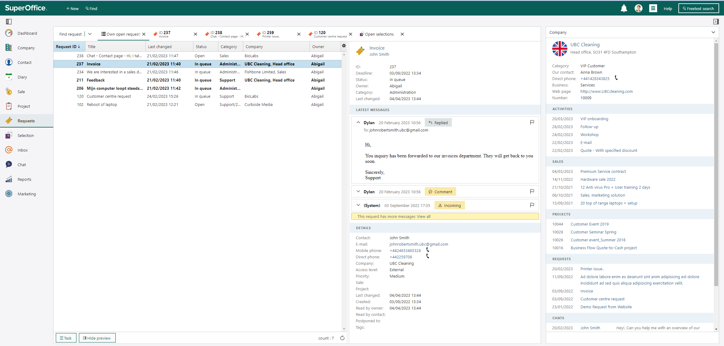724x346 pixels.
Task: Open the Chat bubble icon
Action: pos(9,165)
